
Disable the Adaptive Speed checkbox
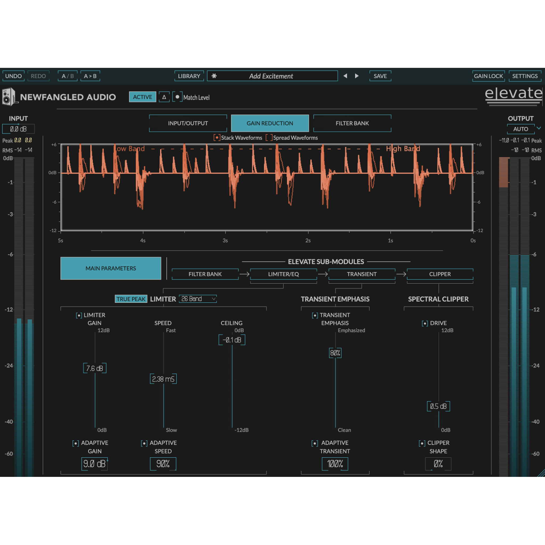144,443
